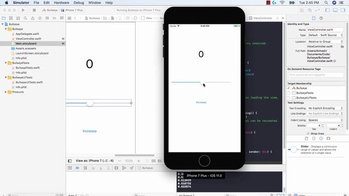Toggle the Navigator panel visibility button

(328, 10)
